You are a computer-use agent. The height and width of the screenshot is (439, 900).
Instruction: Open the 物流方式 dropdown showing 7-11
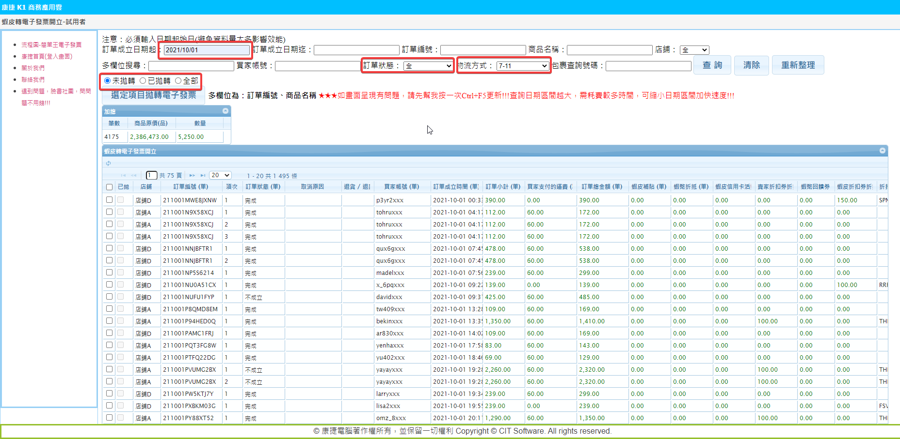tap(522, 66)
